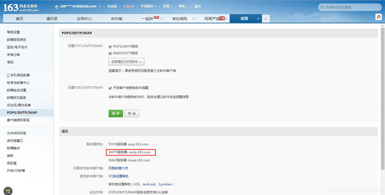Select 信纸 in the sidebar
385x195 pixels.
(x=10, y=62)
